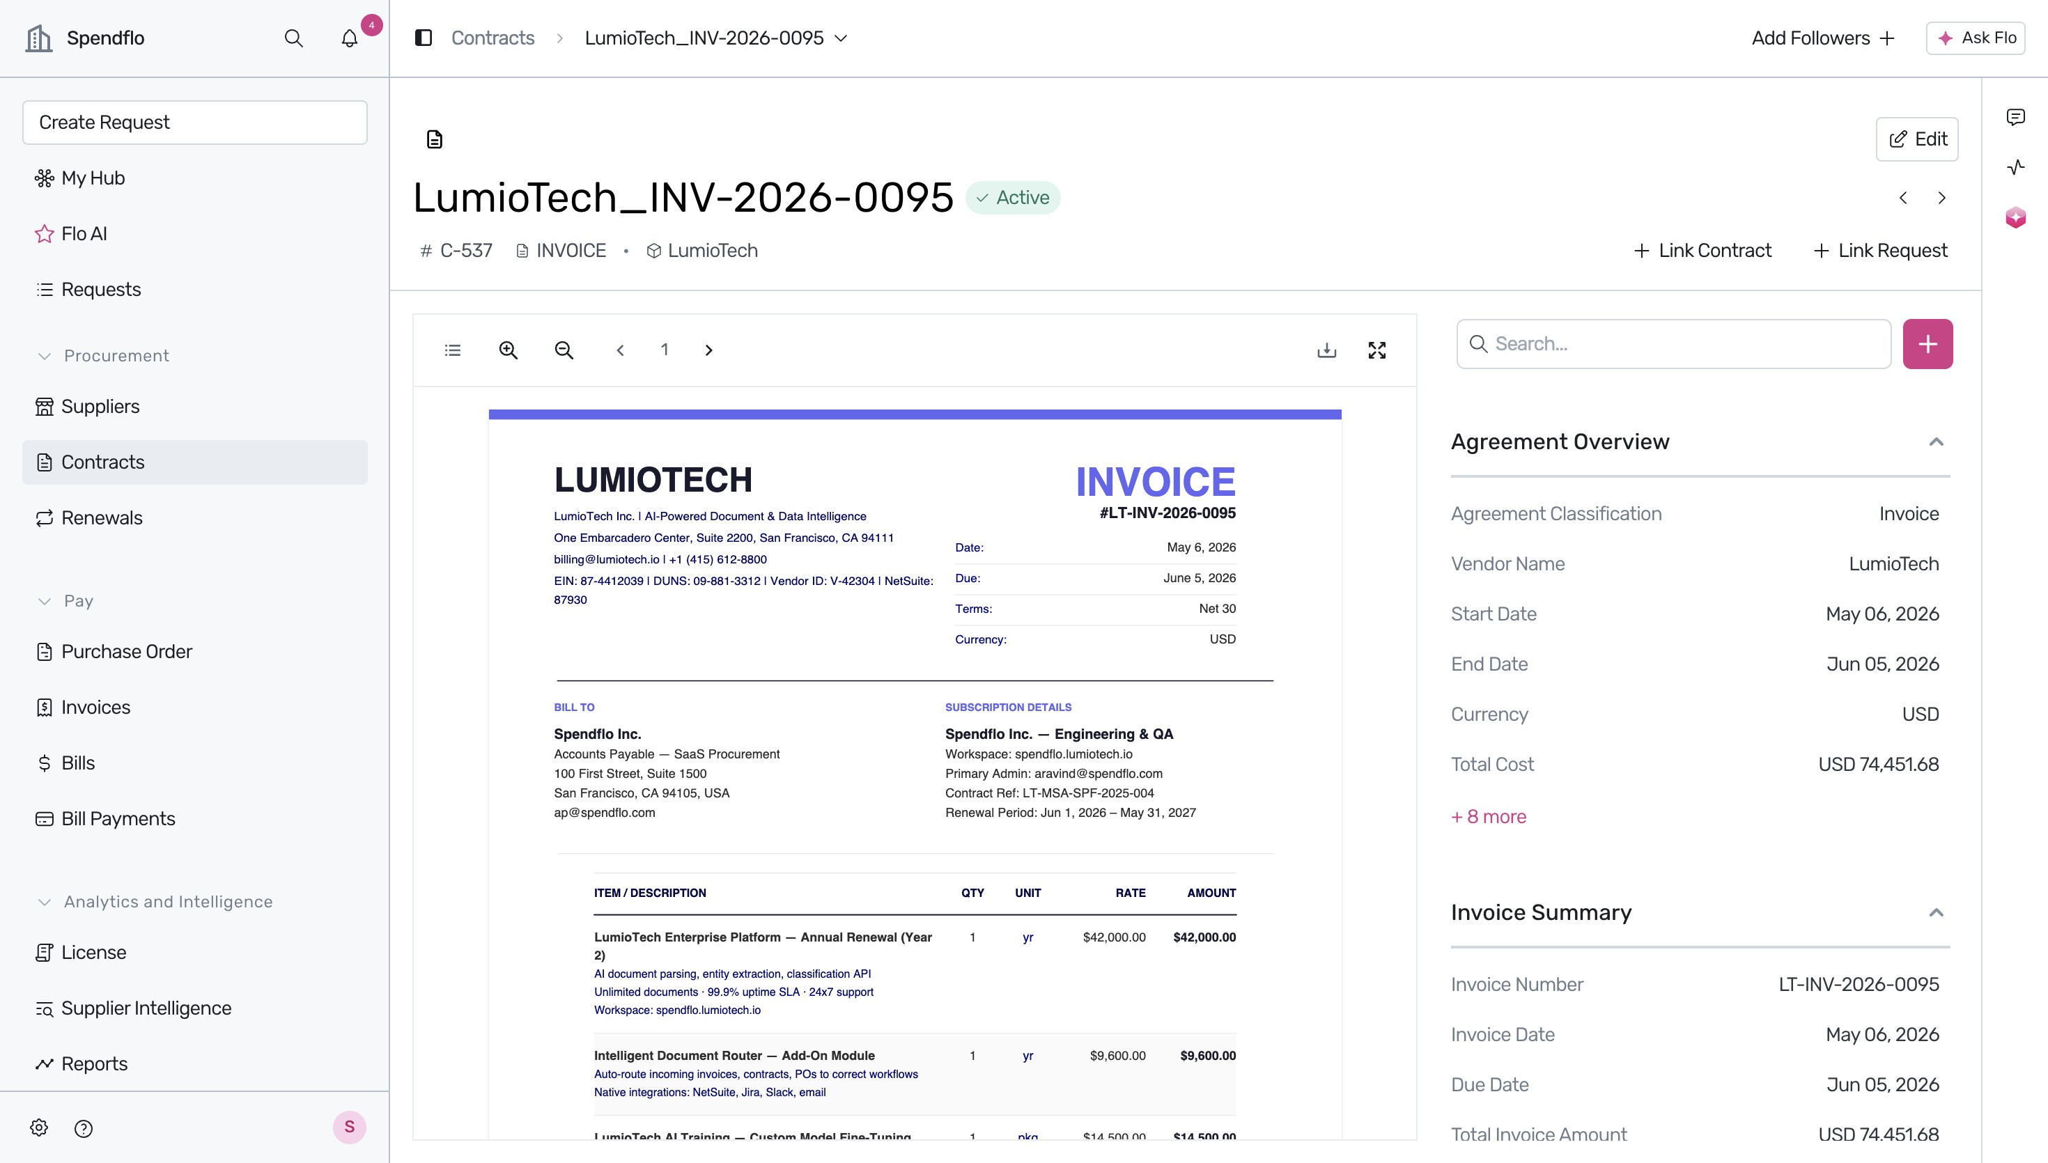Click the document file icon above title
Image resolution: width=2048 pixels, height=1163 pixels.
[x=434, y=139]
